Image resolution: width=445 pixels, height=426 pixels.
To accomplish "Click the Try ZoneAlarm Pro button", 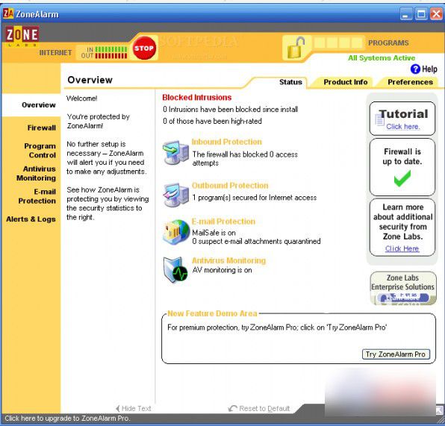I will (396, 354).
